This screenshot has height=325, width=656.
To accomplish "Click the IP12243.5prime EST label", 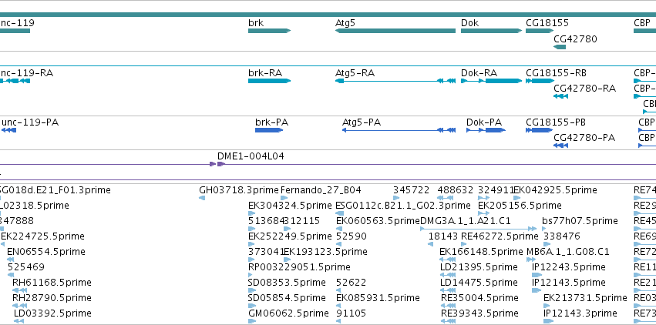I will (x=569, y=266).
